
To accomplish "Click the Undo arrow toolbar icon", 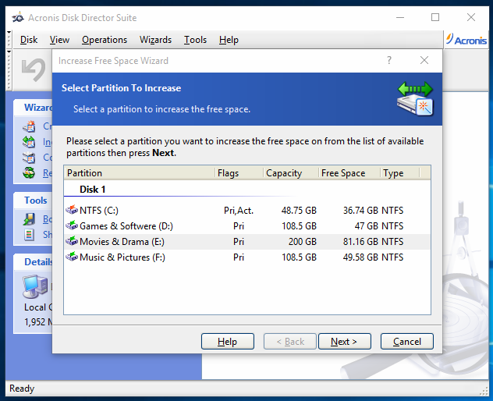I will click(x=34, y=69).
